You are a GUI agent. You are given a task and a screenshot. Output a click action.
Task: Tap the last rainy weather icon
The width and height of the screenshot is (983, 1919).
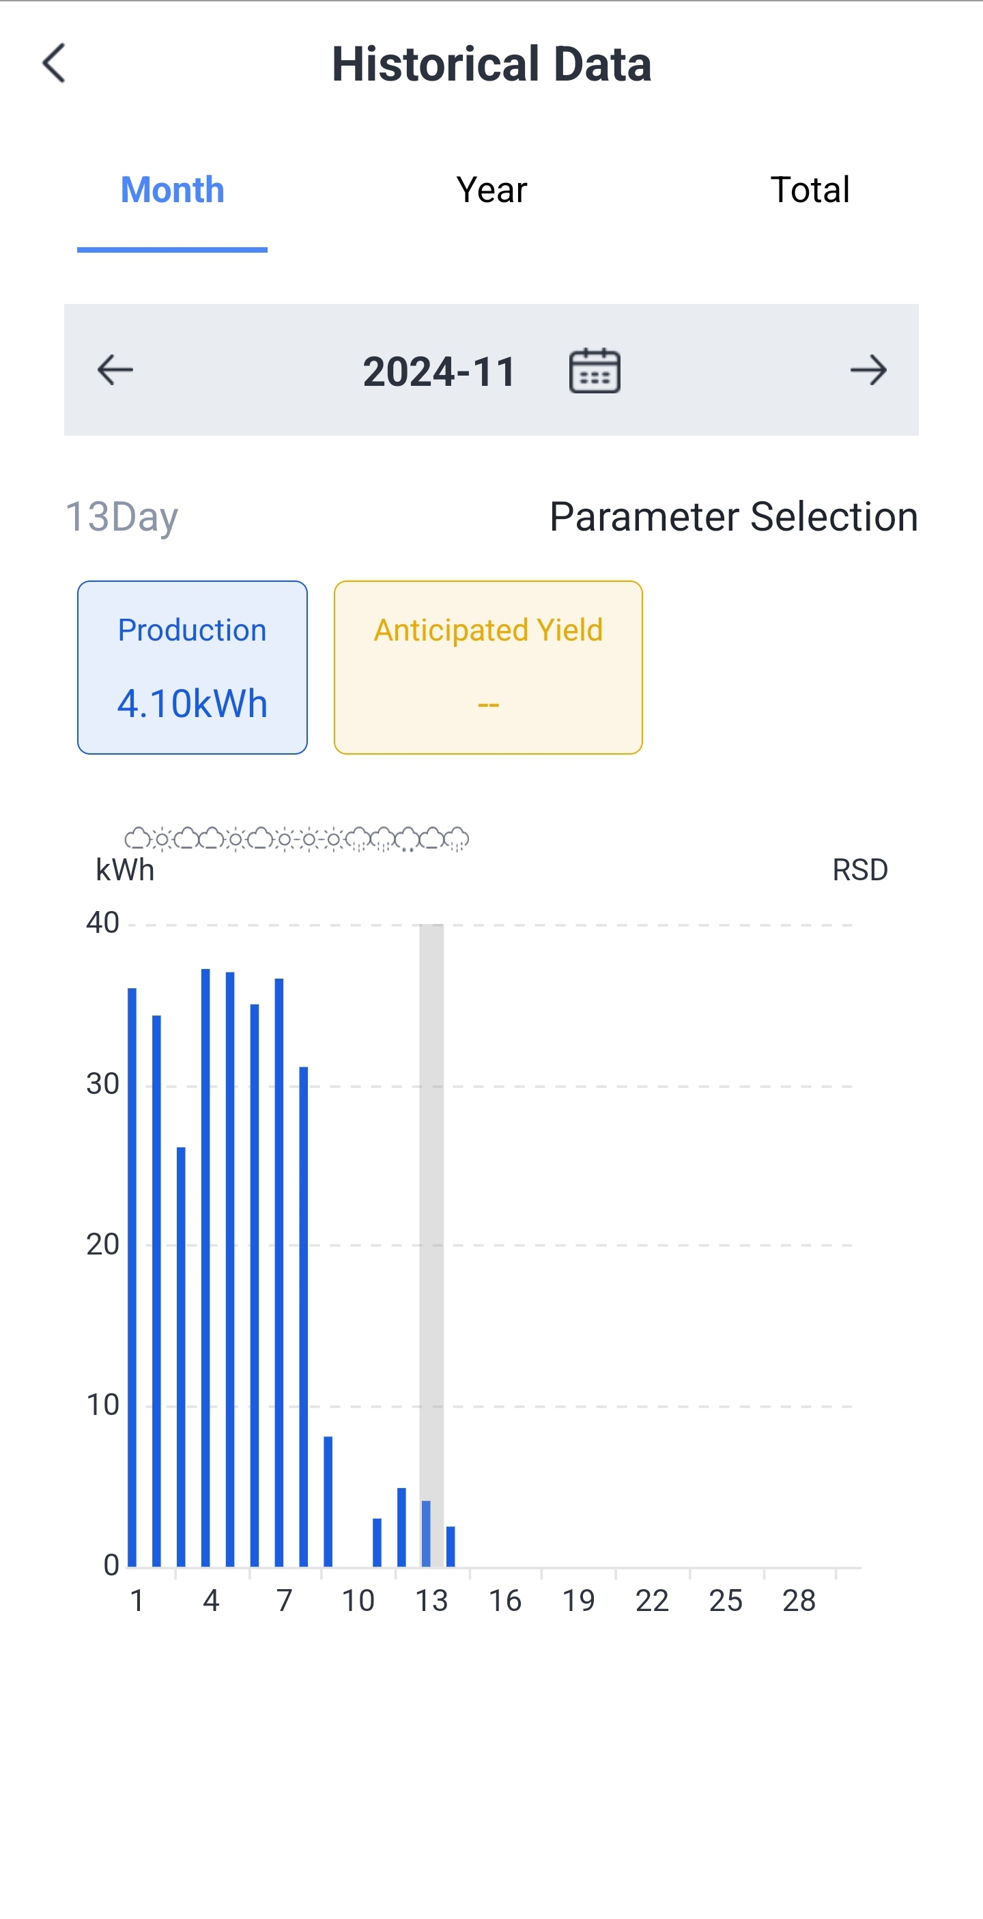456,839
